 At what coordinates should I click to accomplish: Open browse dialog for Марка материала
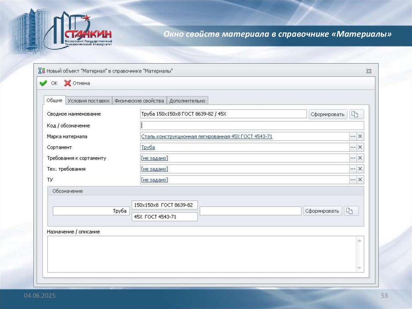tap(352, 136)
